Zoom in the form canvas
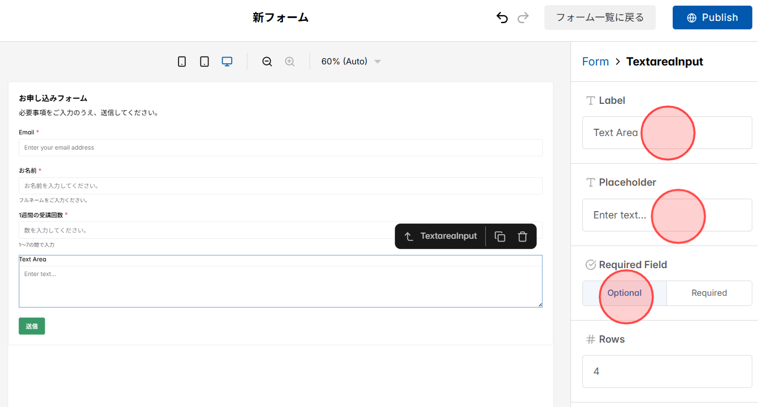 pyautogui.click(x=289, y=61)
